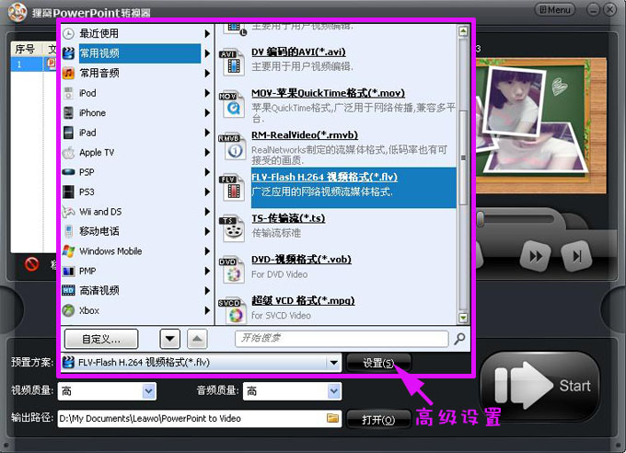Click the DV AVI format icon
The image size is (626, 453).
click(232, 62)
